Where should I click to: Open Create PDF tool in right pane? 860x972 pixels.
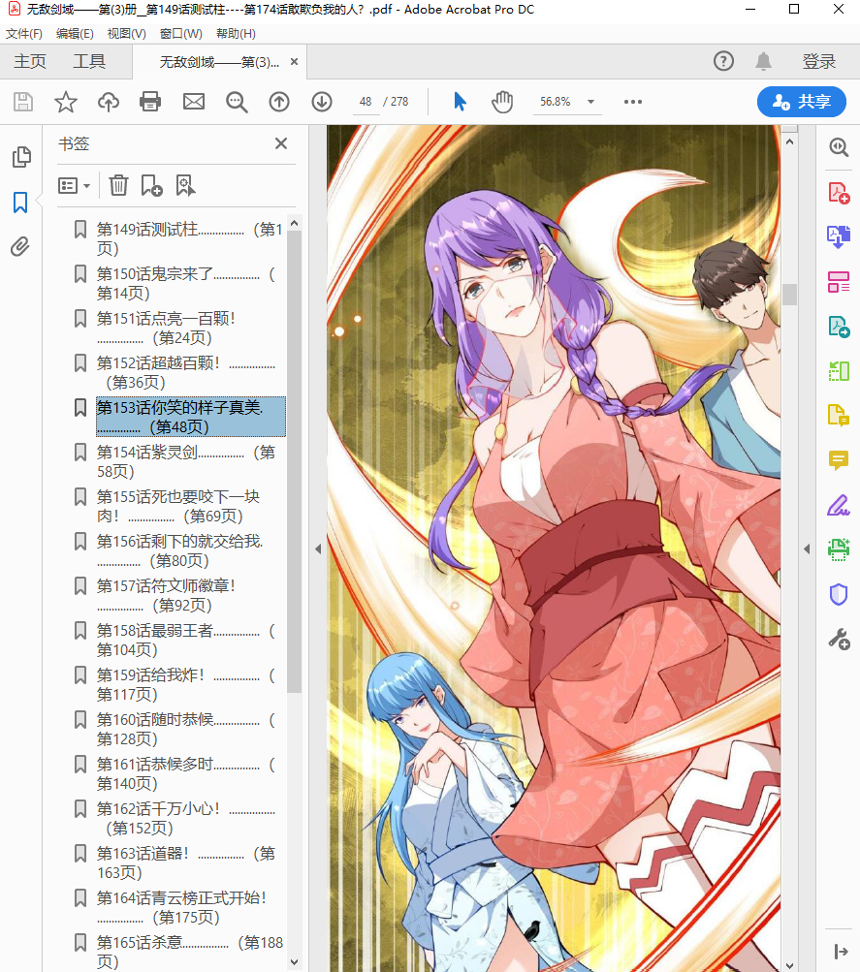point(839,193)
